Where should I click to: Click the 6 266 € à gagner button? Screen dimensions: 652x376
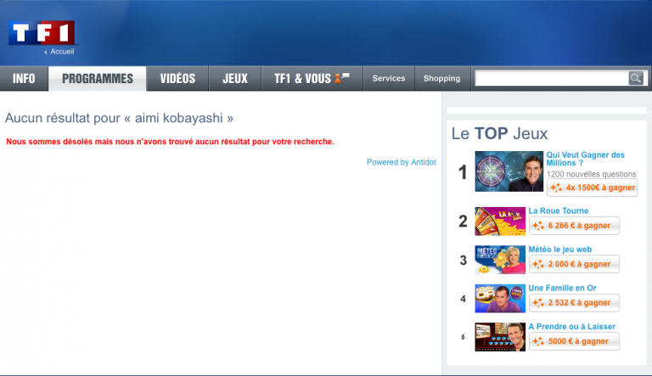(574, 226)
